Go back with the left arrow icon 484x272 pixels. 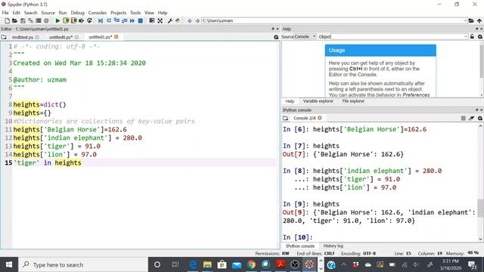190,20
